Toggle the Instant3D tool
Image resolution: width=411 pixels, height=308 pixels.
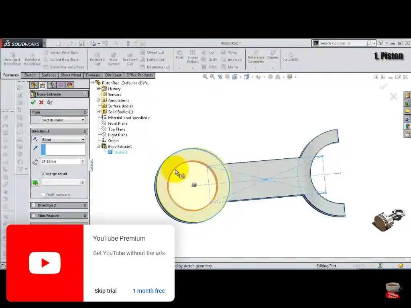pyautogui.click(x=291, y=57)
